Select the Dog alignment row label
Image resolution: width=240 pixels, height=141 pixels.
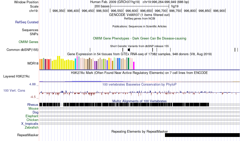[36, 112]
